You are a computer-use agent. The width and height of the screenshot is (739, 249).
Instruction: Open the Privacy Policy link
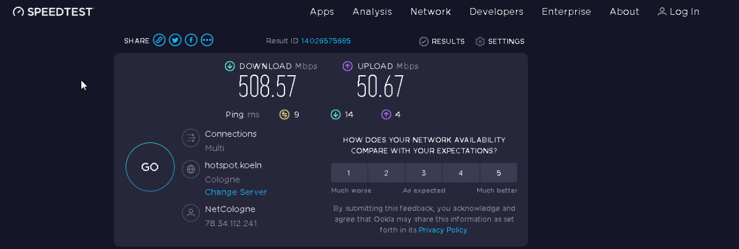(x=443, y=230)
